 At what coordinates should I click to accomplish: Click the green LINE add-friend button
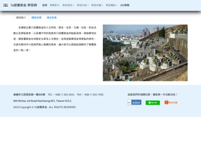click(x=153, y=103)
